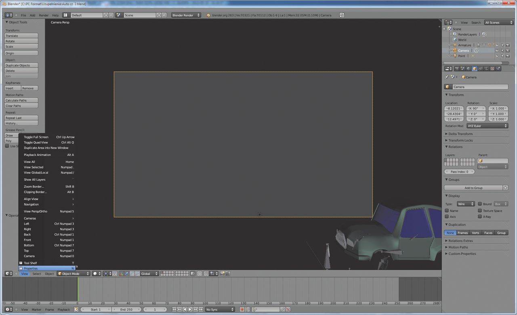Click the Pass Index value field
Viewport: 517px width, 315px height.
click(460, 172)
